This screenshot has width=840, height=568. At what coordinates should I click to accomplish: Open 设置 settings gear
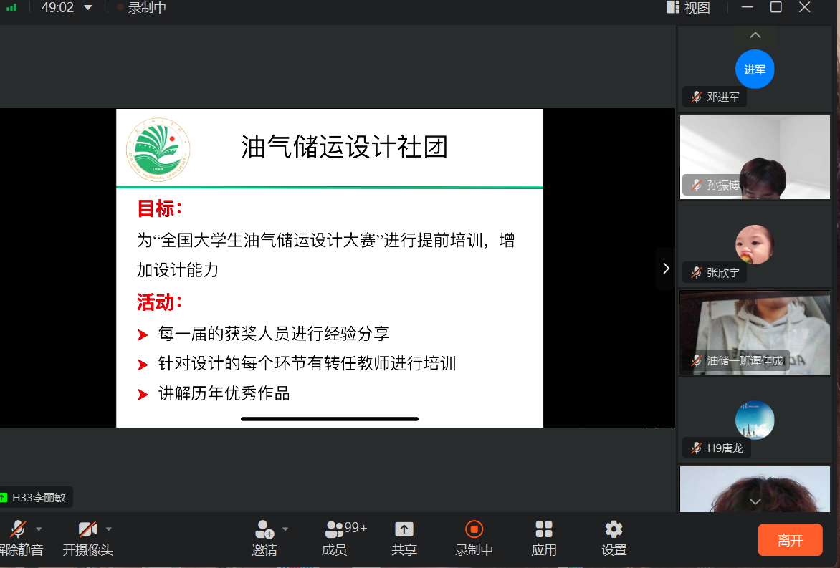coord(614,530)
